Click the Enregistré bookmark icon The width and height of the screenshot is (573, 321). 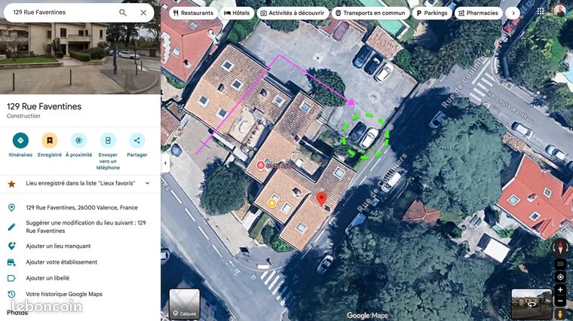tap(50, 140)
